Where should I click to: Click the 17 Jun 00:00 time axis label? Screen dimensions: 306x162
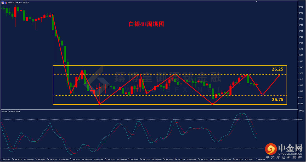(64, 160)
